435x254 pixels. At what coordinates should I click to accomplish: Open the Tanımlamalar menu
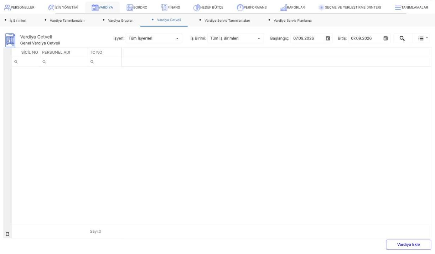point(411,7)
